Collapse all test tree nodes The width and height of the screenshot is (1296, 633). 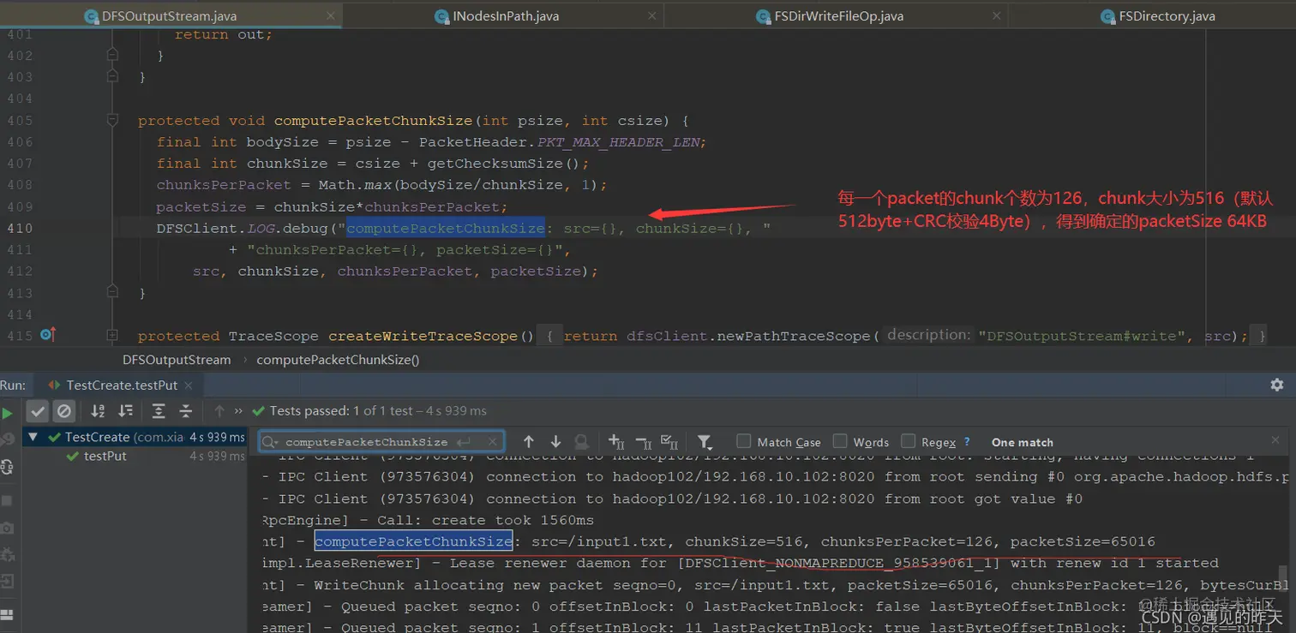[x=185, y=411]
